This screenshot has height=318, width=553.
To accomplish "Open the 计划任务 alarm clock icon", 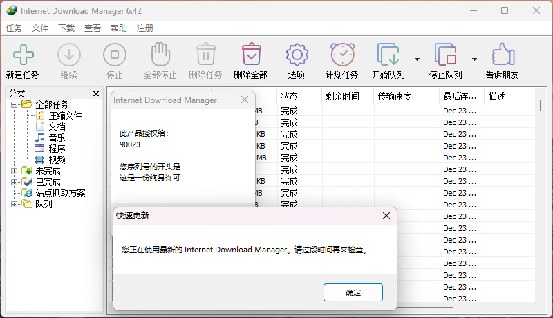I will [341, 55].
